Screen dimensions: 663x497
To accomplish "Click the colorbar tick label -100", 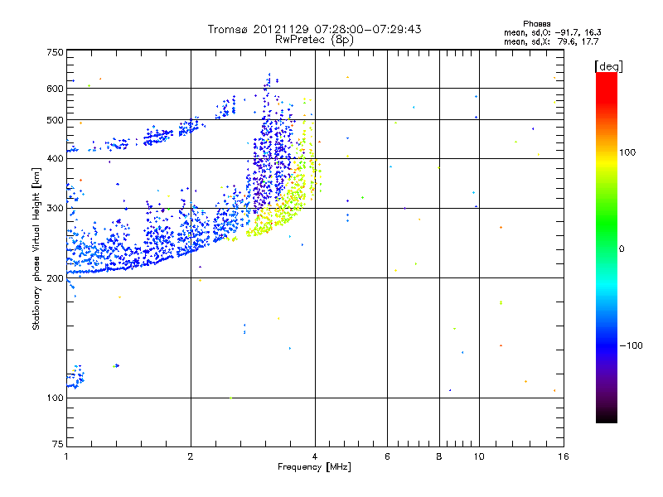I will coord(633,345).
